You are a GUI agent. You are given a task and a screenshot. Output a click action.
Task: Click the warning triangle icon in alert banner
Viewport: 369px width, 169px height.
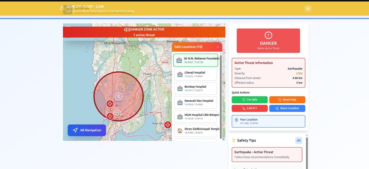click(62, 8)
